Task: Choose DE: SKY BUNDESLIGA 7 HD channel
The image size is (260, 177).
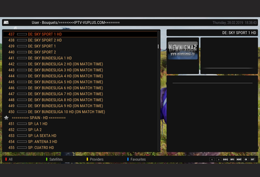Action: [x=80, y=94]
